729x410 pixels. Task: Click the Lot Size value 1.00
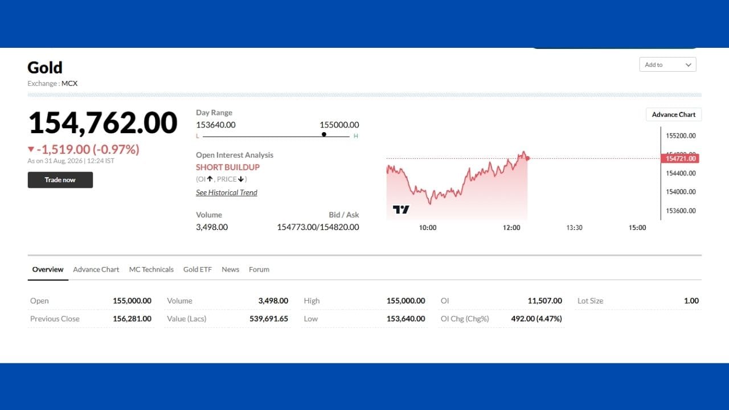[x=691, y=301]
